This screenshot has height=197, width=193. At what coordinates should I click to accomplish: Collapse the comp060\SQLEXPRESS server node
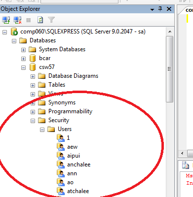[x=4, y=32]
